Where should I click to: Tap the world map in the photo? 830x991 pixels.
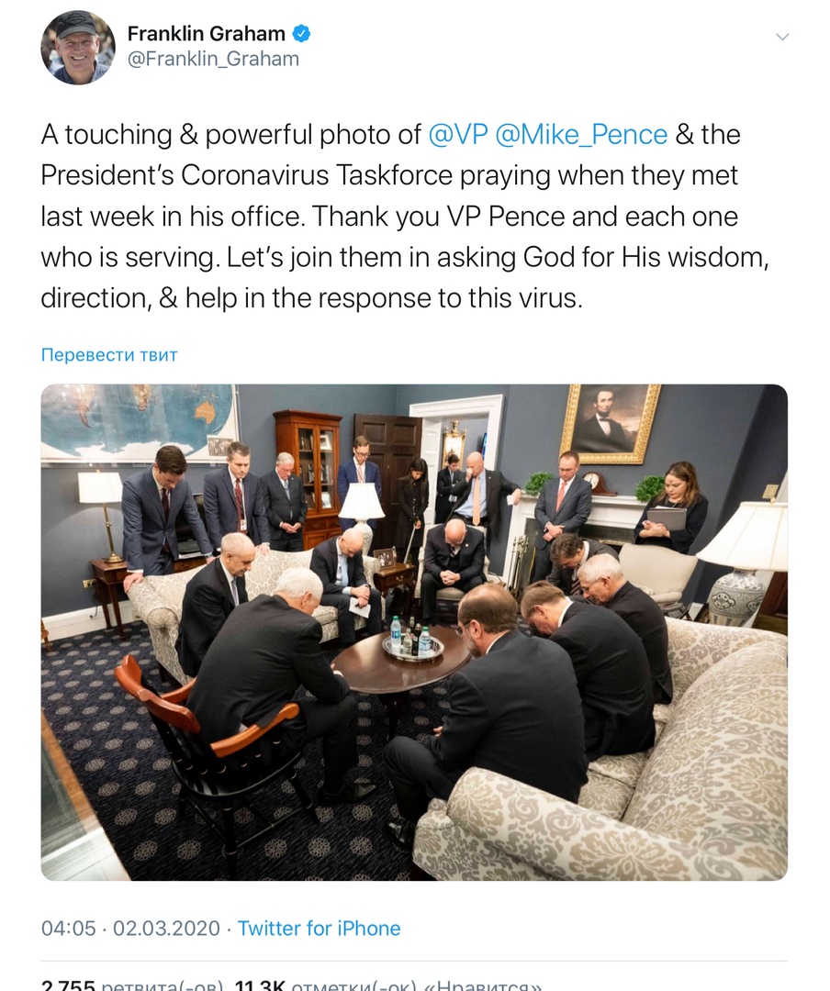140,421
